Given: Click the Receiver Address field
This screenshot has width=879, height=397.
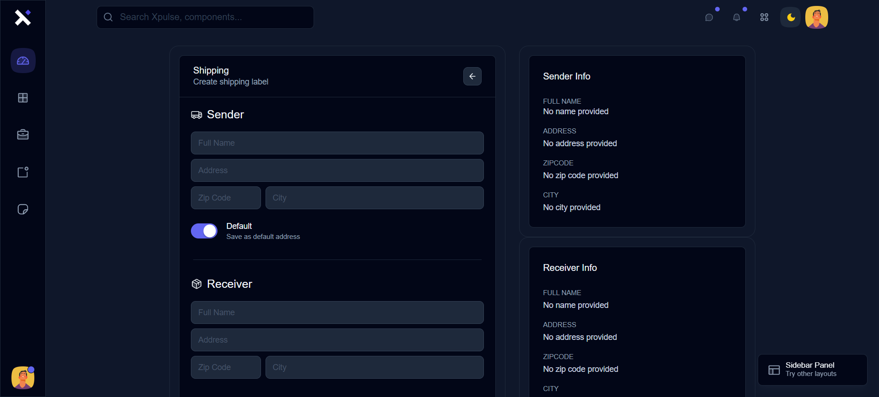Looking at the screenshot, I should [337, 340].
